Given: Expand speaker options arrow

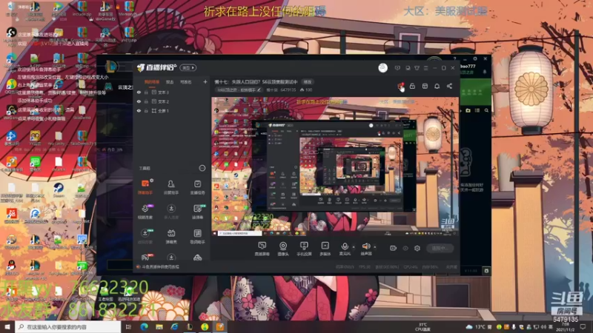Looking at the screenshot, I should pos(375,247).
